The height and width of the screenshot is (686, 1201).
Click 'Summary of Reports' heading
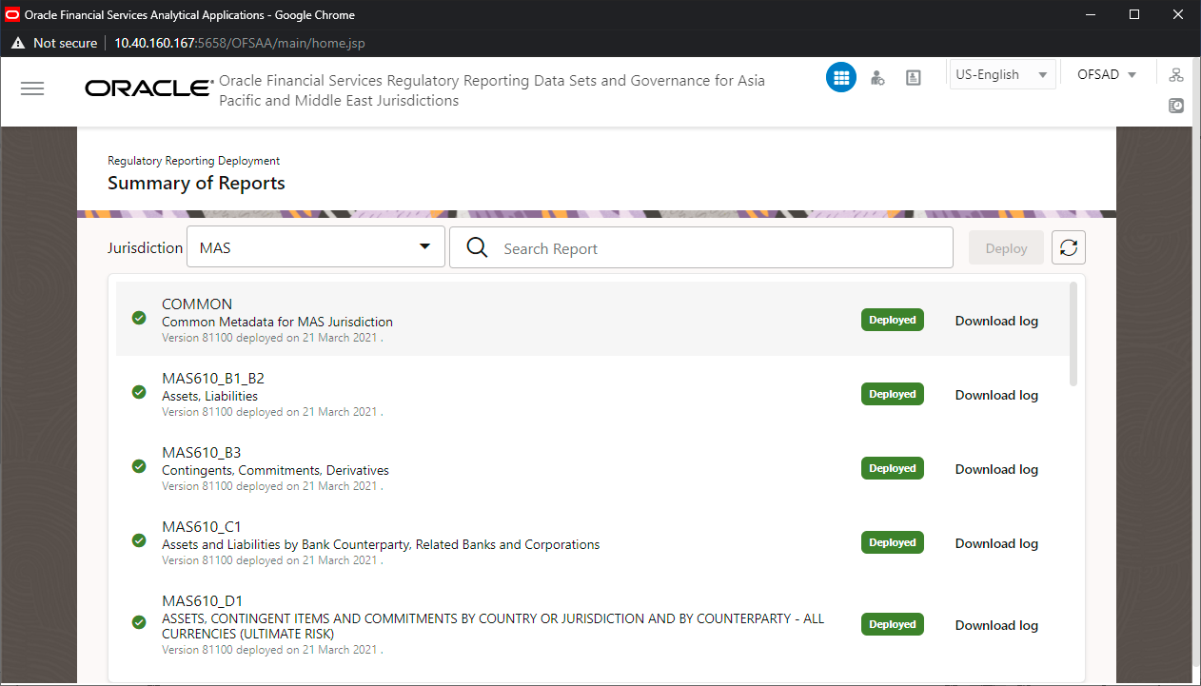pos(196,183)
